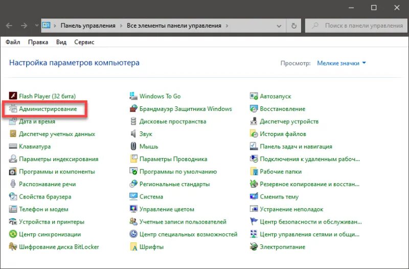Open the Правка menu
Screen dimensions: 409x269
[x=38, y=42]
